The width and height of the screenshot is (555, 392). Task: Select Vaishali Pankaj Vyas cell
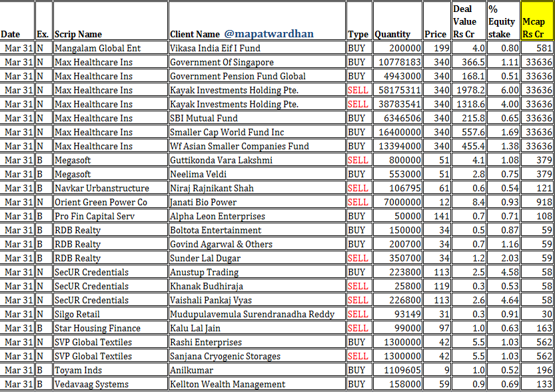coord(257,300)
